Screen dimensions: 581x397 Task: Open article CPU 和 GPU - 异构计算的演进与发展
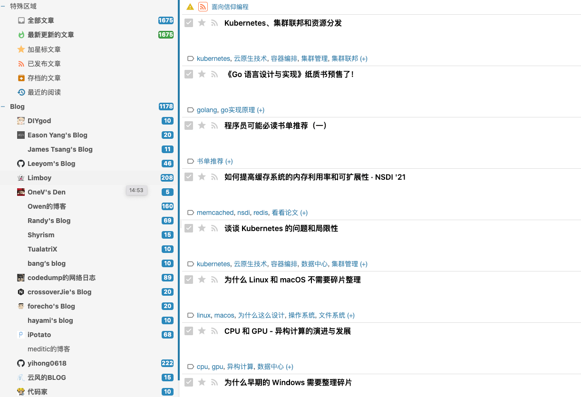coord(288,331)
